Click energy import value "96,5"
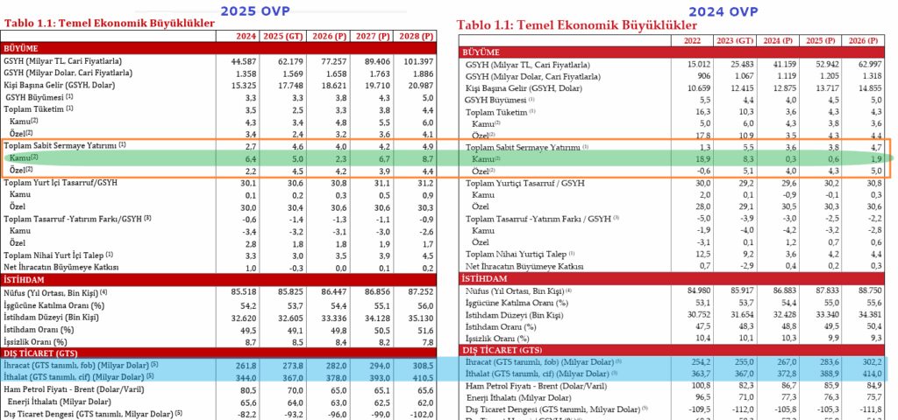898x420 pixels. [703, 397]
